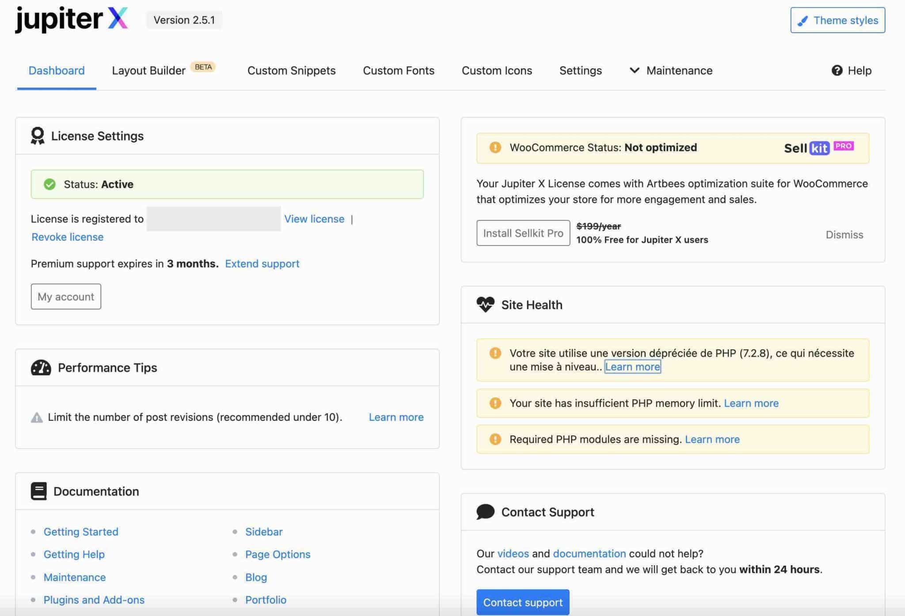This screenshot has width=905, height=616.
Task: Open the Theme styles button
Action: pos(838,20)
